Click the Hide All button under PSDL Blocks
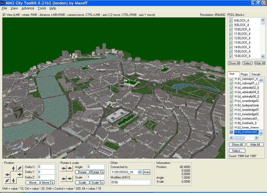The height and width of the screenshot is (193, 267). click(x=260, y=63)
